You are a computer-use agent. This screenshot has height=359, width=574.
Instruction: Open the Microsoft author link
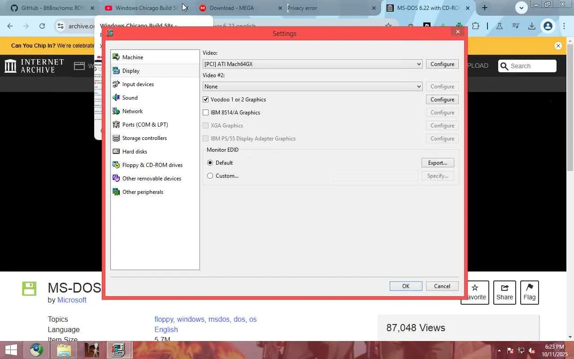tap(72, 300)
